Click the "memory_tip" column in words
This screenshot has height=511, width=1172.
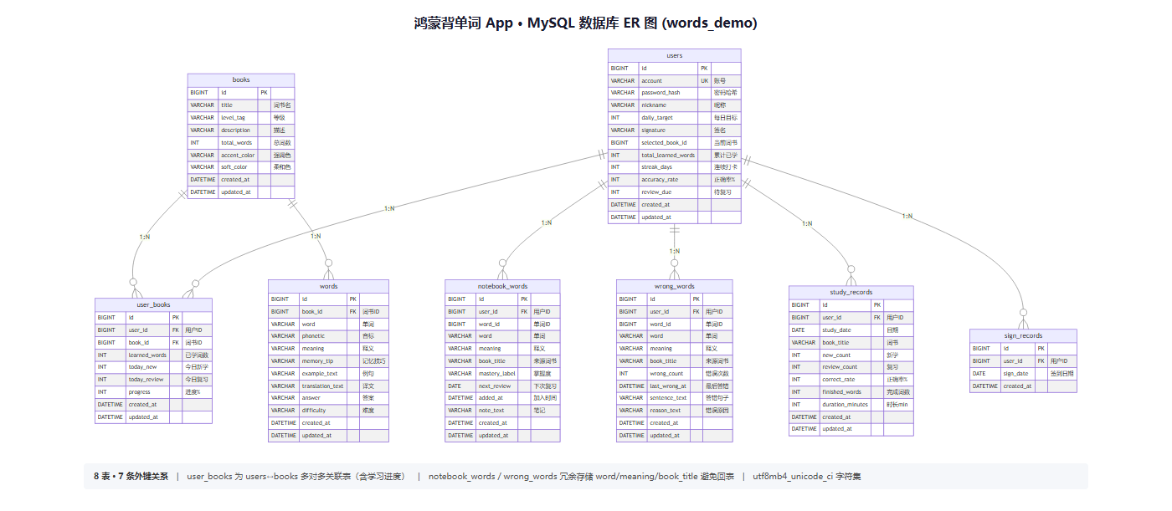[x=329, y=361]
